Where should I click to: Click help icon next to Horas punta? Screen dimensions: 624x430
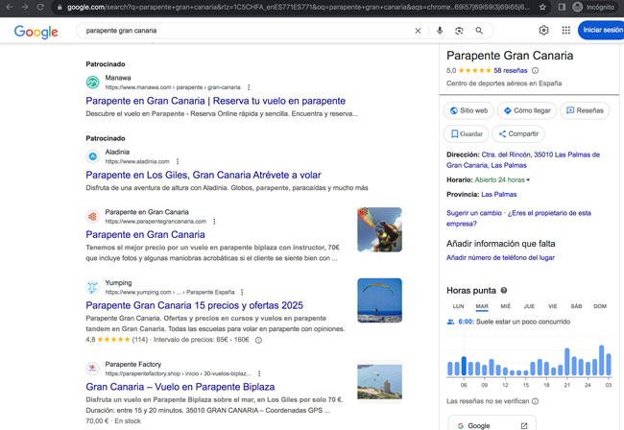(x=504, y=291)
